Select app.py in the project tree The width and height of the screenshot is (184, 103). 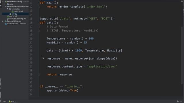click(x=14, y=14)
